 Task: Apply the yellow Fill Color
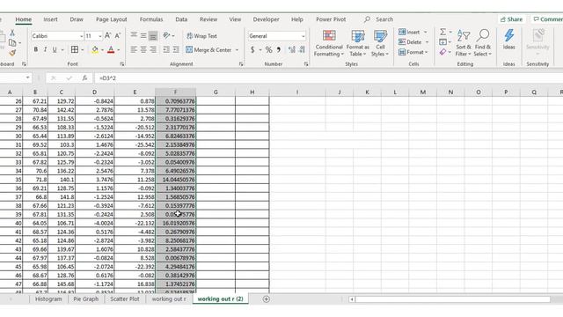click(95, 49)
